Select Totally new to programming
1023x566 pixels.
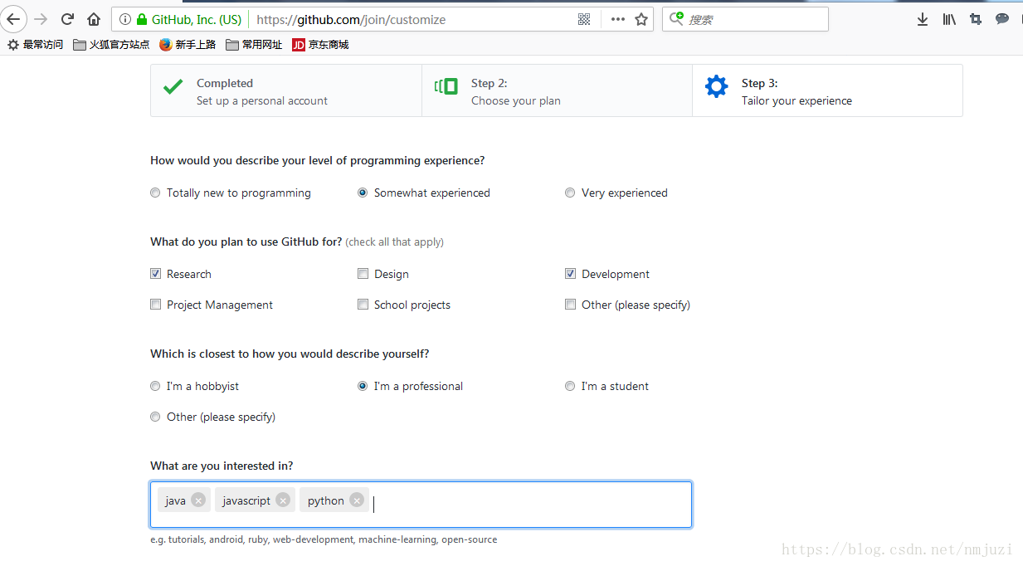click(155, 193)
